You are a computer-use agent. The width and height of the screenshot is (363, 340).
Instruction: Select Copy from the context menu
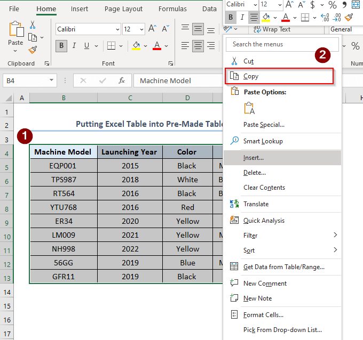[251, 76]
